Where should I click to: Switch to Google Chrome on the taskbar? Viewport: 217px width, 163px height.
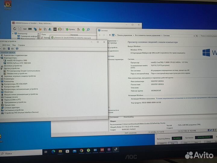pos(81,151)
